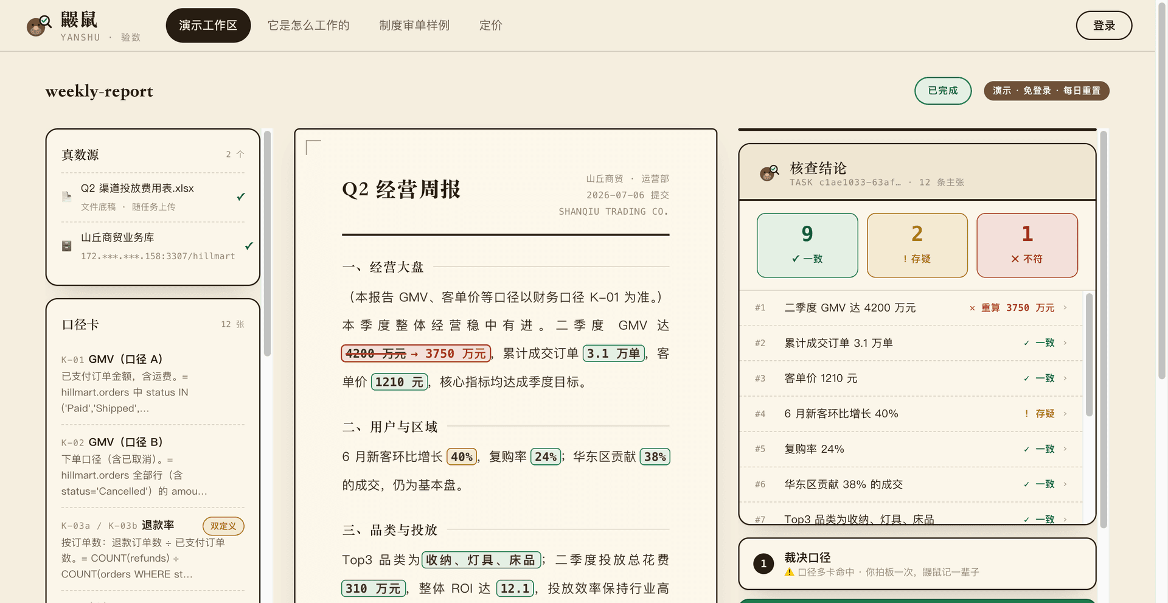Filter by 2 存疑 card
The height and width of the screenshot is (603, 1168).
tap(917, 245)
